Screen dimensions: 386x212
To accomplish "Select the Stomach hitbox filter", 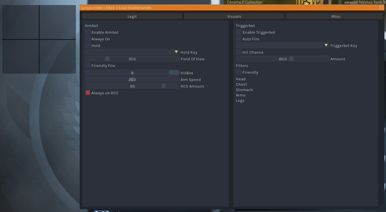I will click(244, 90).
